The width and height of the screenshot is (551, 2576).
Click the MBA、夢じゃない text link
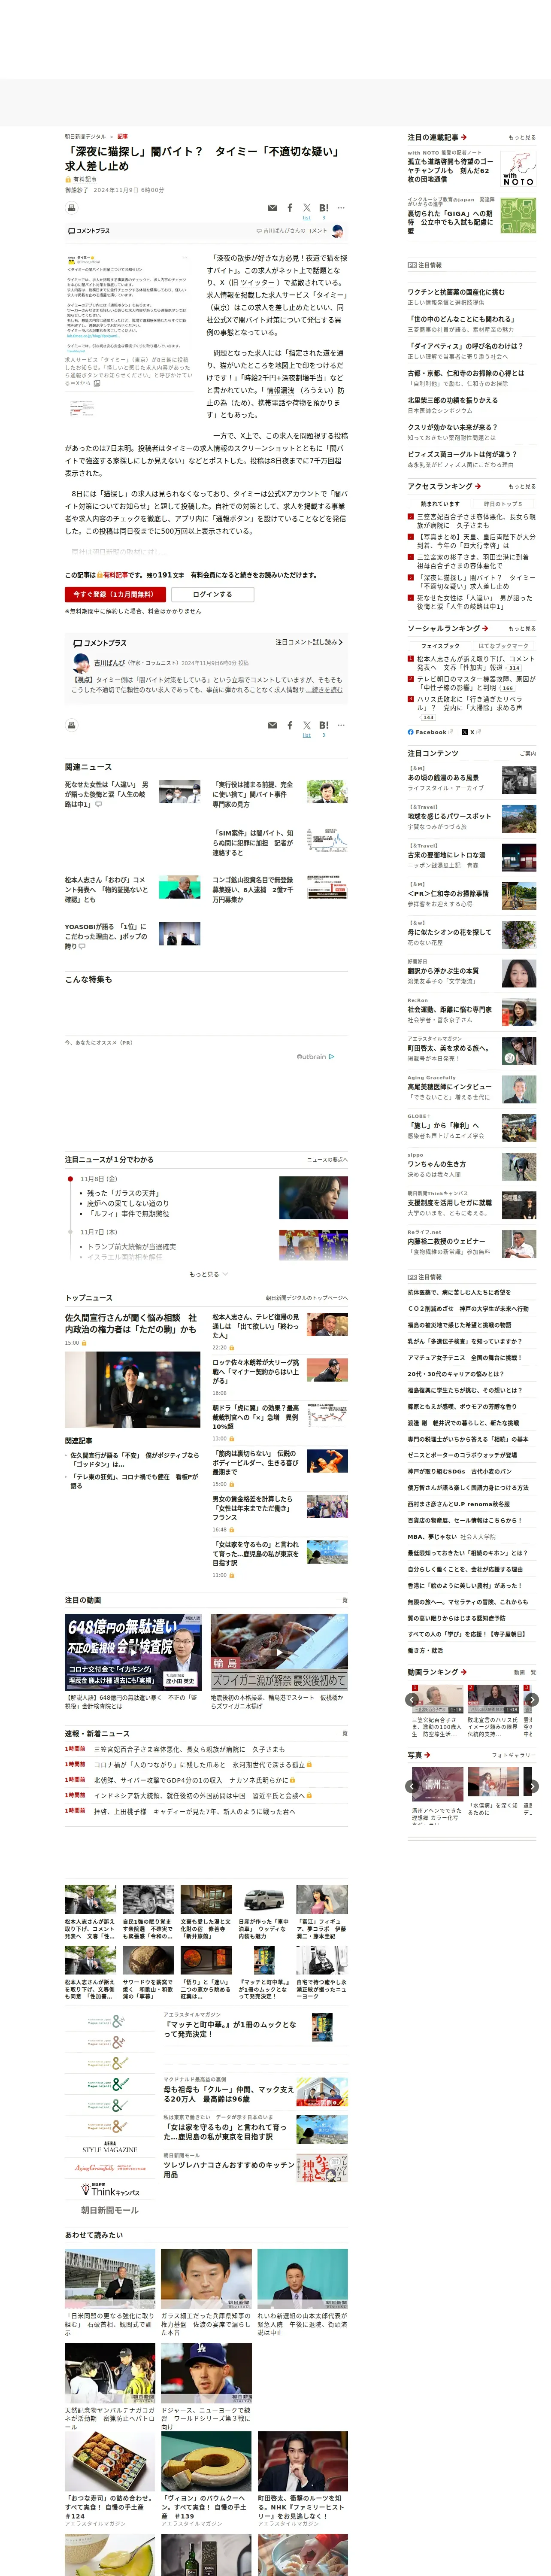432,1537
